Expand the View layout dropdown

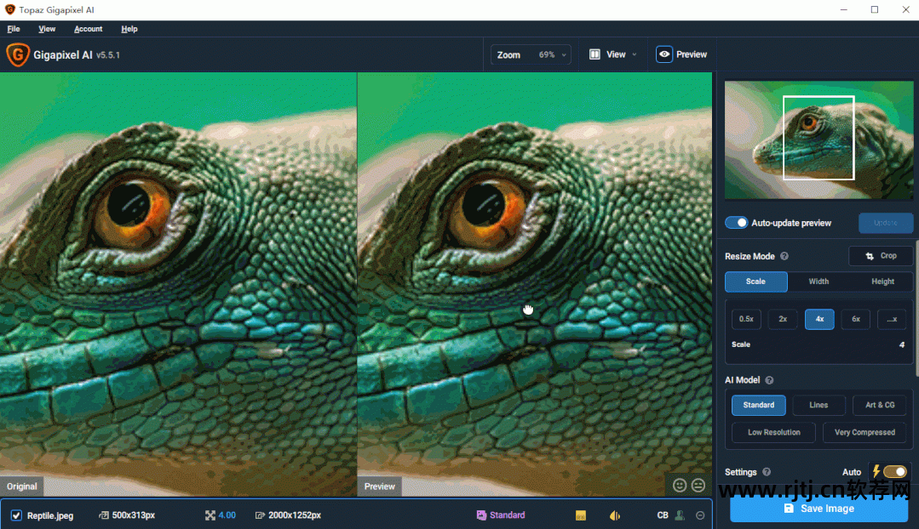pos(613,54)
